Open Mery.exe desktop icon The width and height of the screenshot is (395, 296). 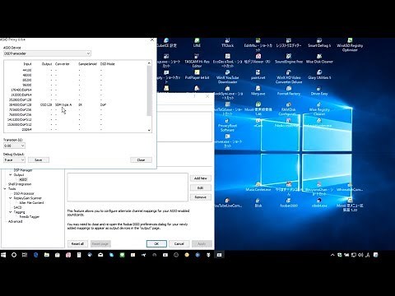pyautogui.click(x=258, y=90)
